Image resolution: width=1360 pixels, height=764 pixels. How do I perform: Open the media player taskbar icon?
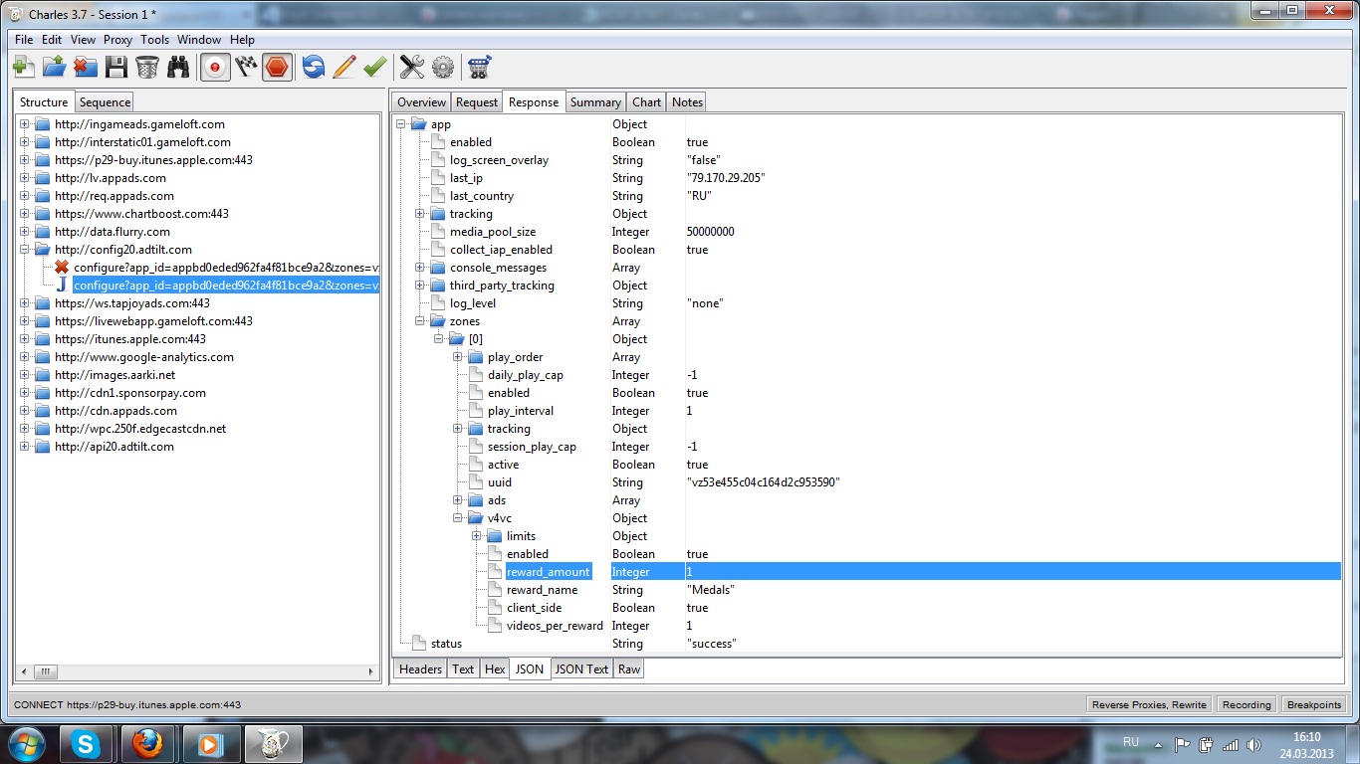pyautogui.click(x=209, y=744)
